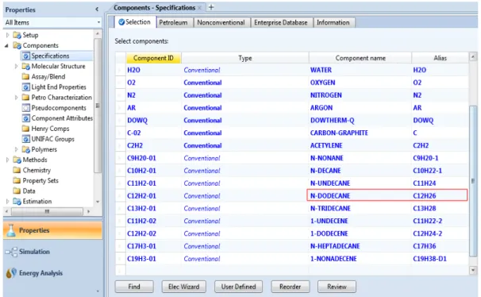Click the Simulation flowsheet icon

click(x=11, y=252)
